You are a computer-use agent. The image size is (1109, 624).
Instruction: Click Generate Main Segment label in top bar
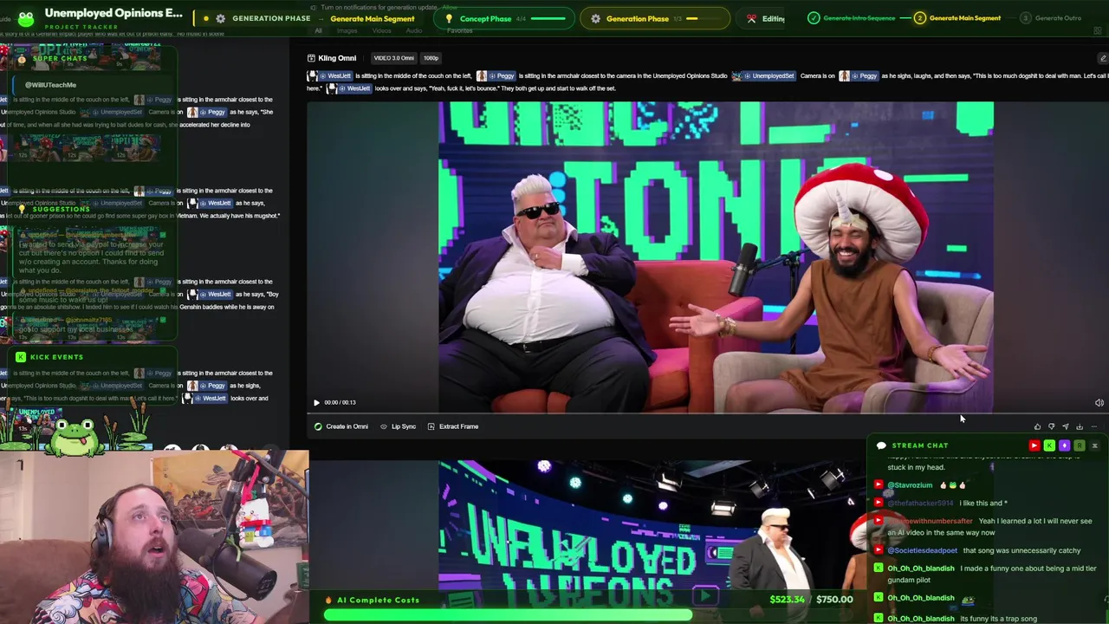coord(372,19)
